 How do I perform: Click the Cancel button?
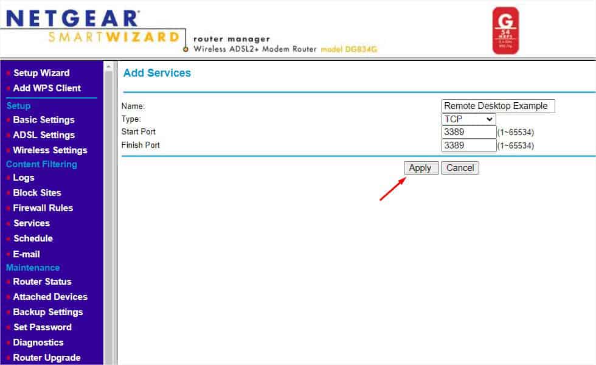pyautogui.click(x=460, y=168)
